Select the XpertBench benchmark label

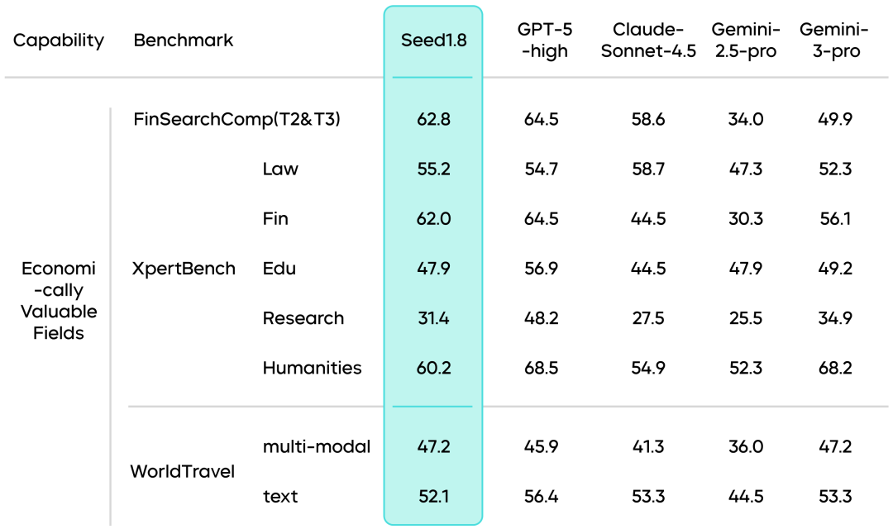[184, 269]
